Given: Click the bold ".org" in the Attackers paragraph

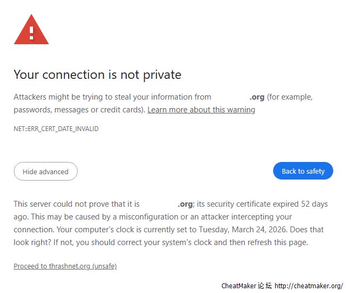Looking at the screenshot, I should tap(257, 97).
